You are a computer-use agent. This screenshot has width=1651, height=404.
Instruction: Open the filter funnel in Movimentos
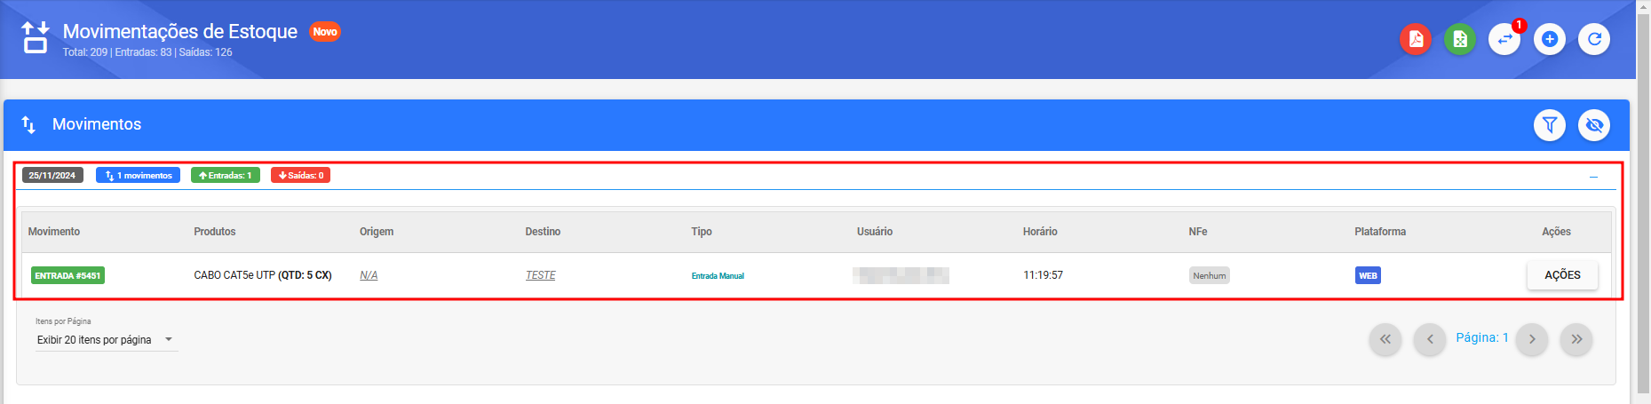tap(1550, 125)
